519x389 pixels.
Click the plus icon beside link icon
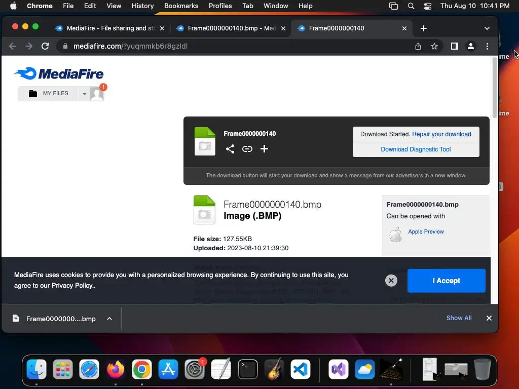coord(264,149)
